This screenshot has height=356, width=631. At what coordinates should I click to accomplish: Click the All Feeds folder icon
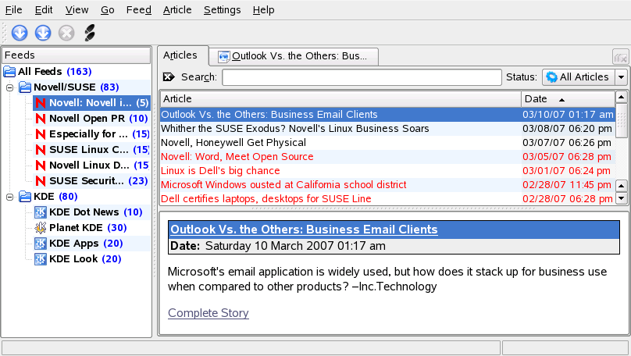[x=9, y=72]
